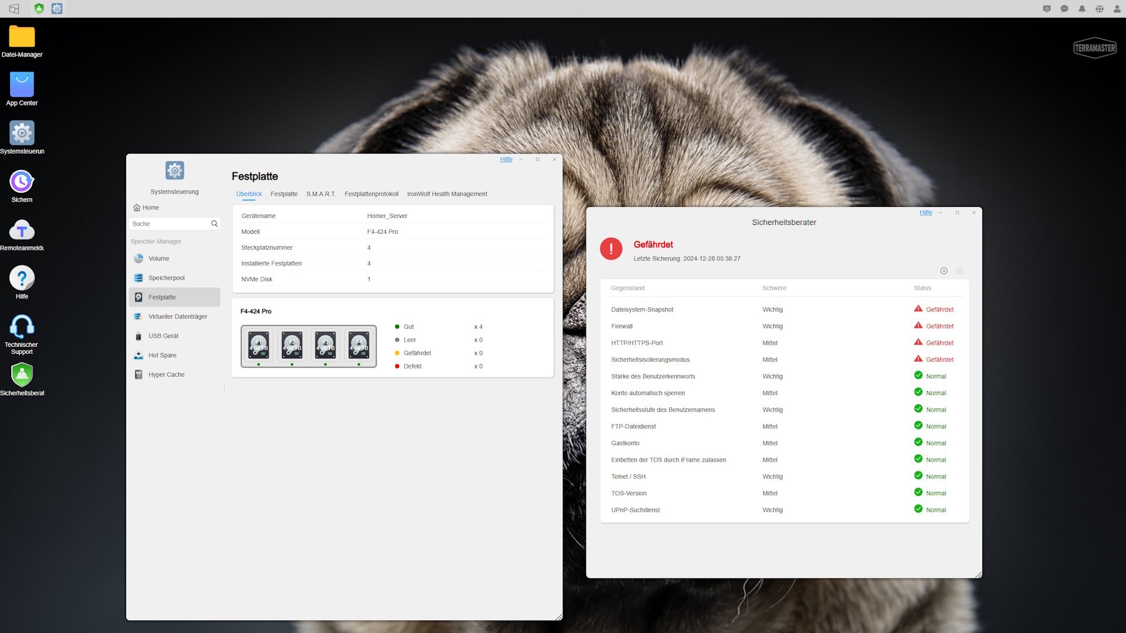Image resolution: width=1126 pixels, height=633 pixels.
Task: Click Hilfe link in Sicherheitsberater window
Action: pos(925,213)
